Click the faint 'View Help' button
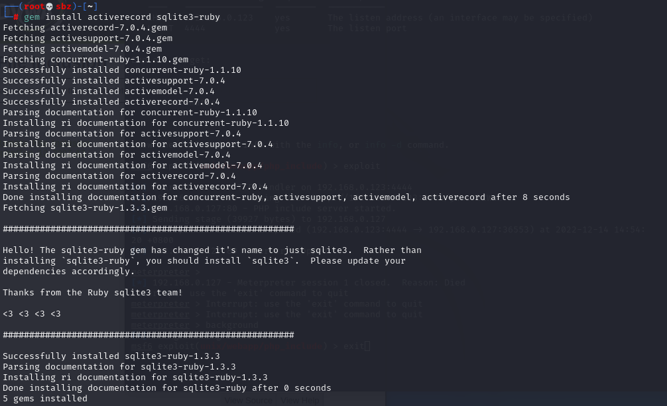This screenshot has height=406, width=667. pyautogui.click(x=300, y=401)
